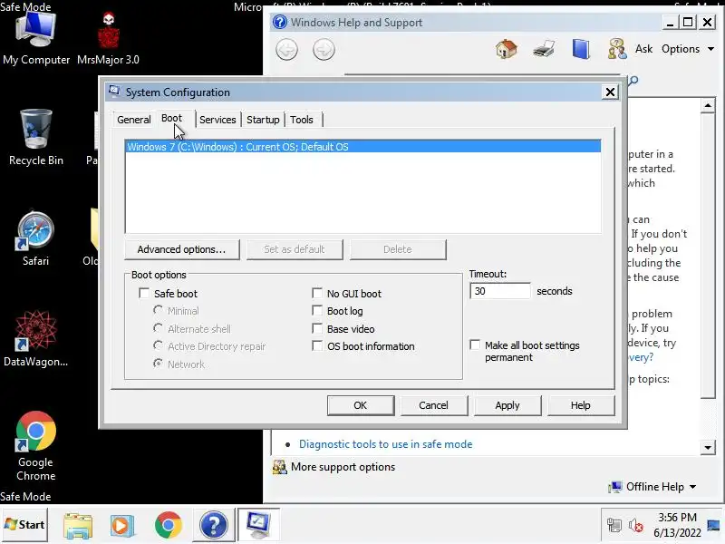This screenshot has height=544, width=725.
Task: Click the network tray icon
Action: [x=614, y=526]
